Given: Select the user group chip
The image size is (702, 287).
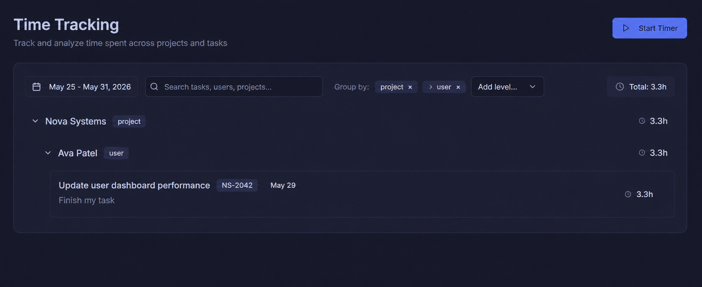Looking at the screenshot, I should point(444,87).
